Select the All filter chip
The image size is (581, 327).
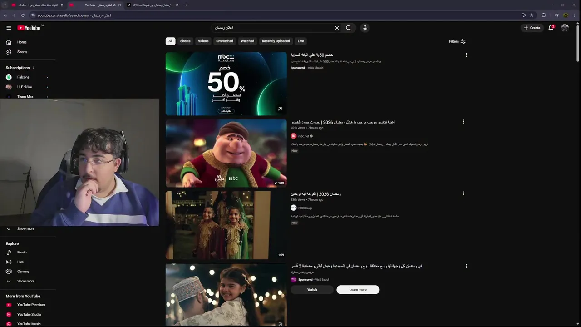tap(171, 41)
